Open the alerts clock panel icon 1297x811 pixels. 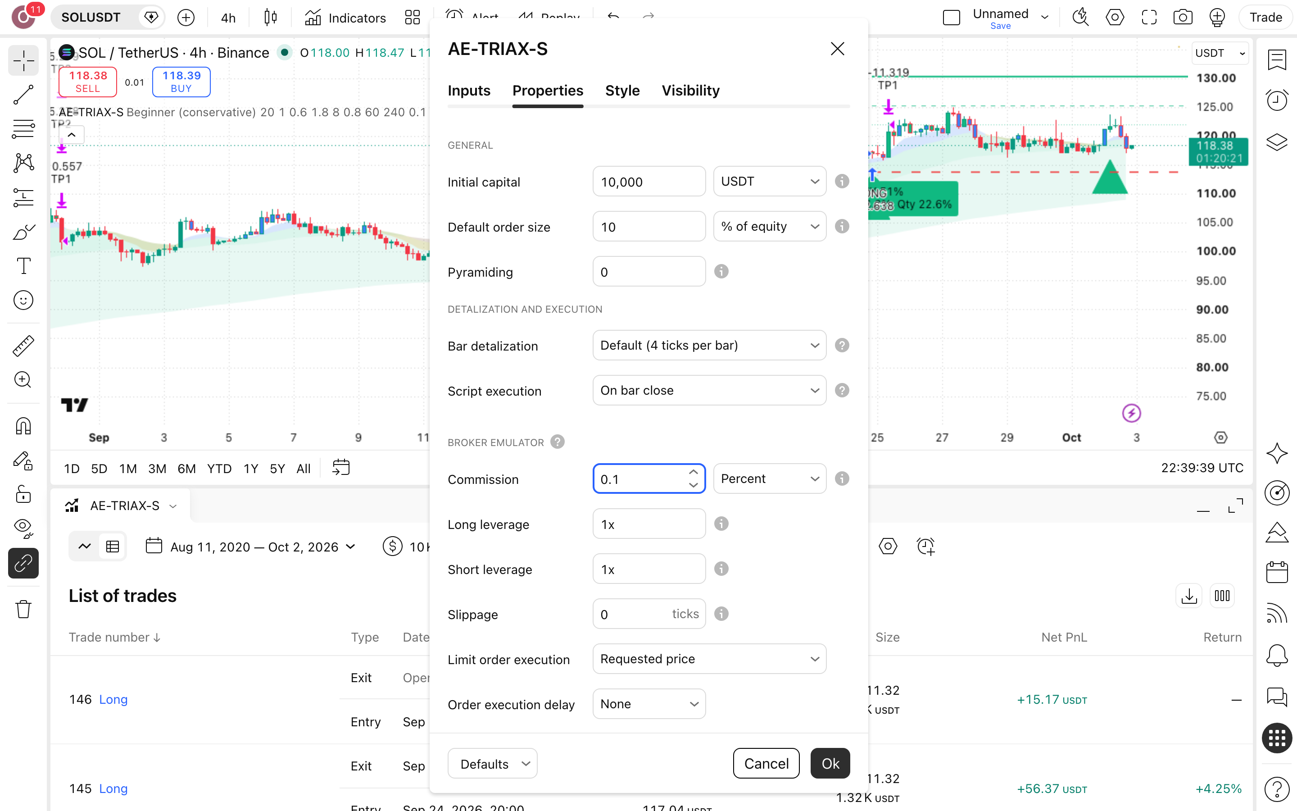point(1277,100)
